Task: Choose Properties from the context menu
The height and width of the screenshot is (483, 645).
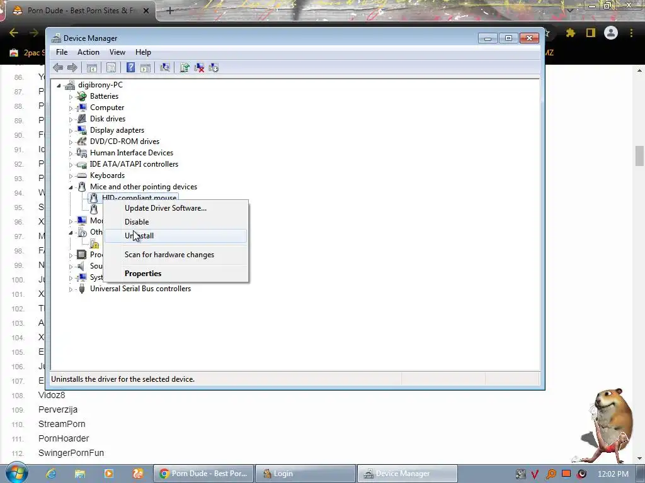Action: [176, 274]
